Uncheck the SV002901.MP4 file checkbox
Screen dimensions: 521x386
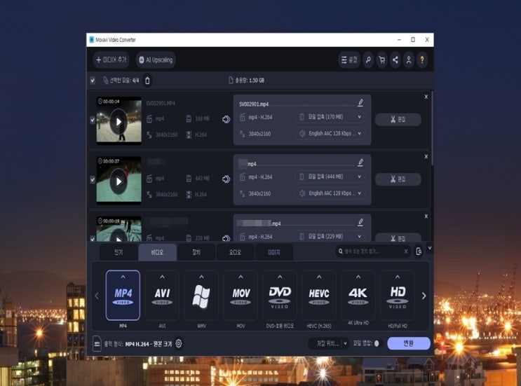click(93, 120)
